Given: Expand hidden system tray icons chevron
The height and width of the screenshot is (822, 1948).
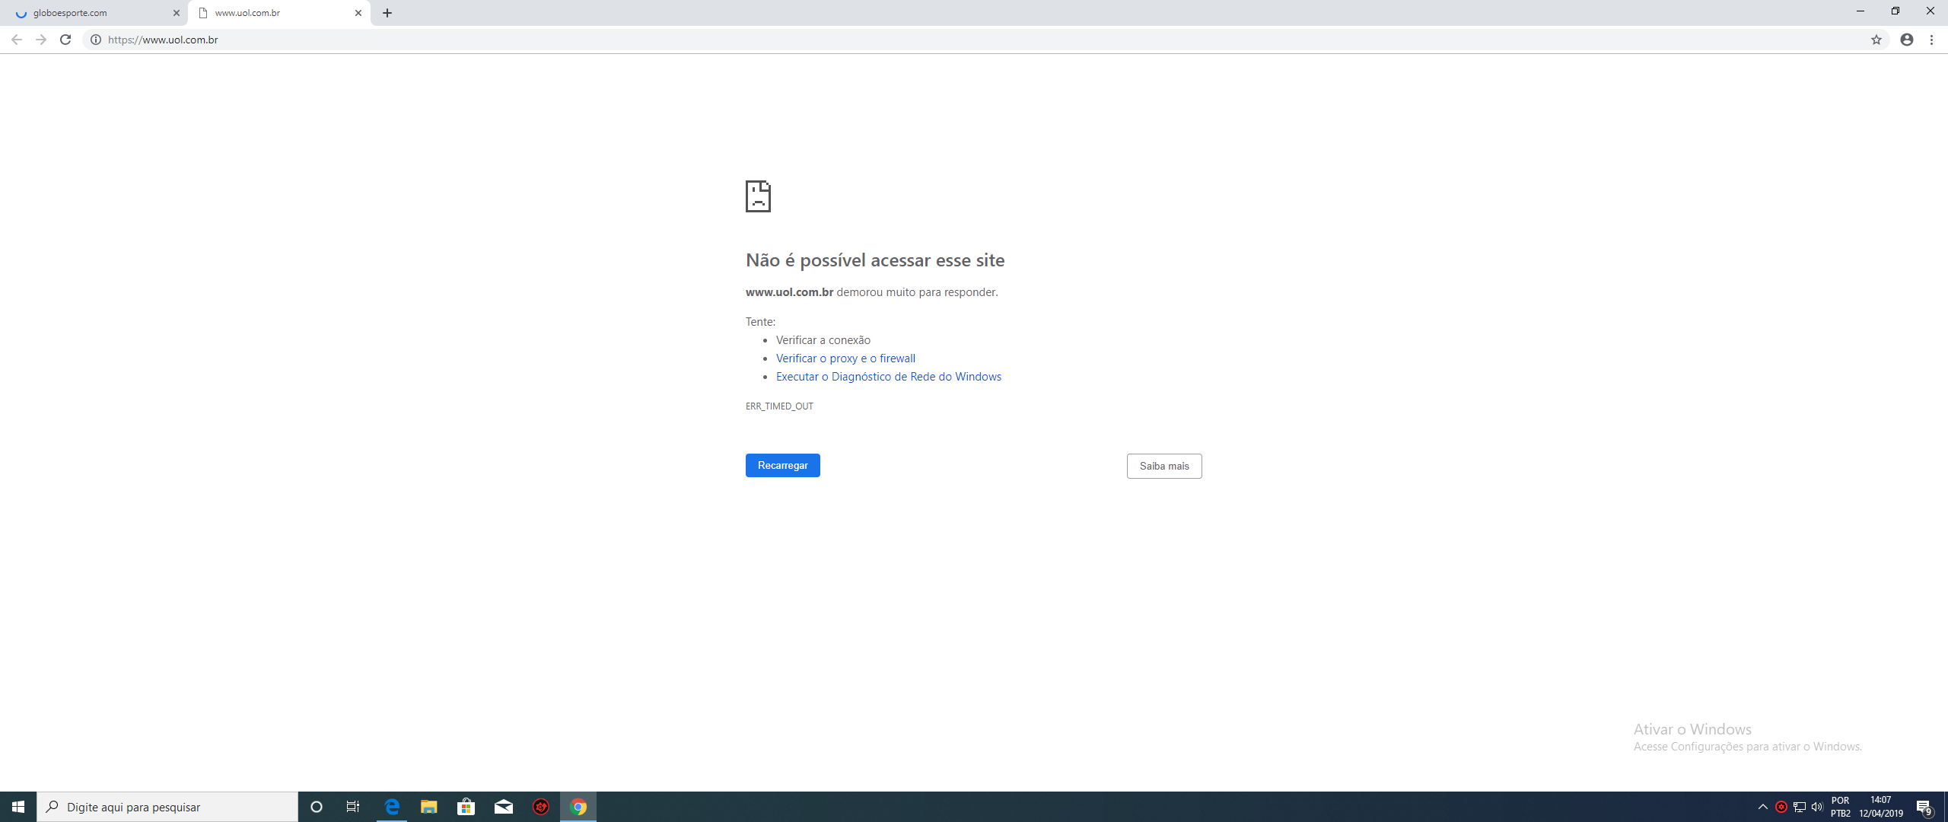Looking at the screenshot, I should tap(1762, 807).
